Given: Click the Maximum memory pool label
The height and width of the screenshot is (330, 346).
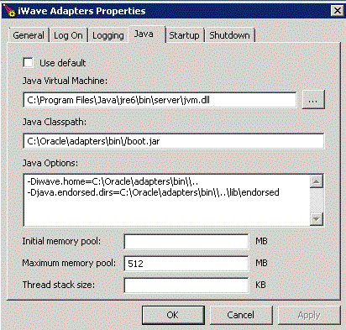Looking at the screenshot, I should click(69, 263).
